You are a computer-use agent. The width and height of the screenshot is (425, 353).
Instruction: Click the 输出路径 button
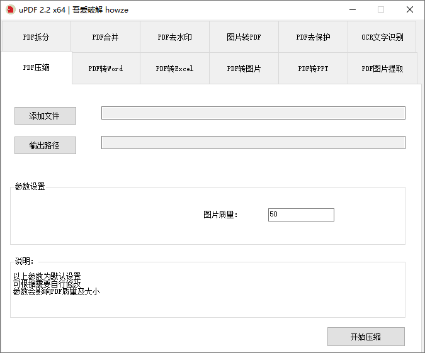click(x=45, y=145)
